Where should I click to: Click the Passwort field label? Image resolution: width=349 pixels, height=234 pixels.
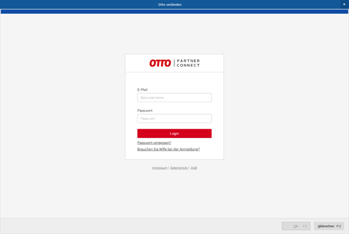point(145,110)
